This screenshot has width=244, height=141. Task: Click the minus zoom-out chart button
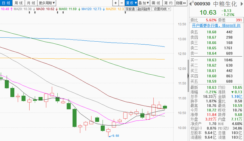pyautogui.click(x=122, y=3)
